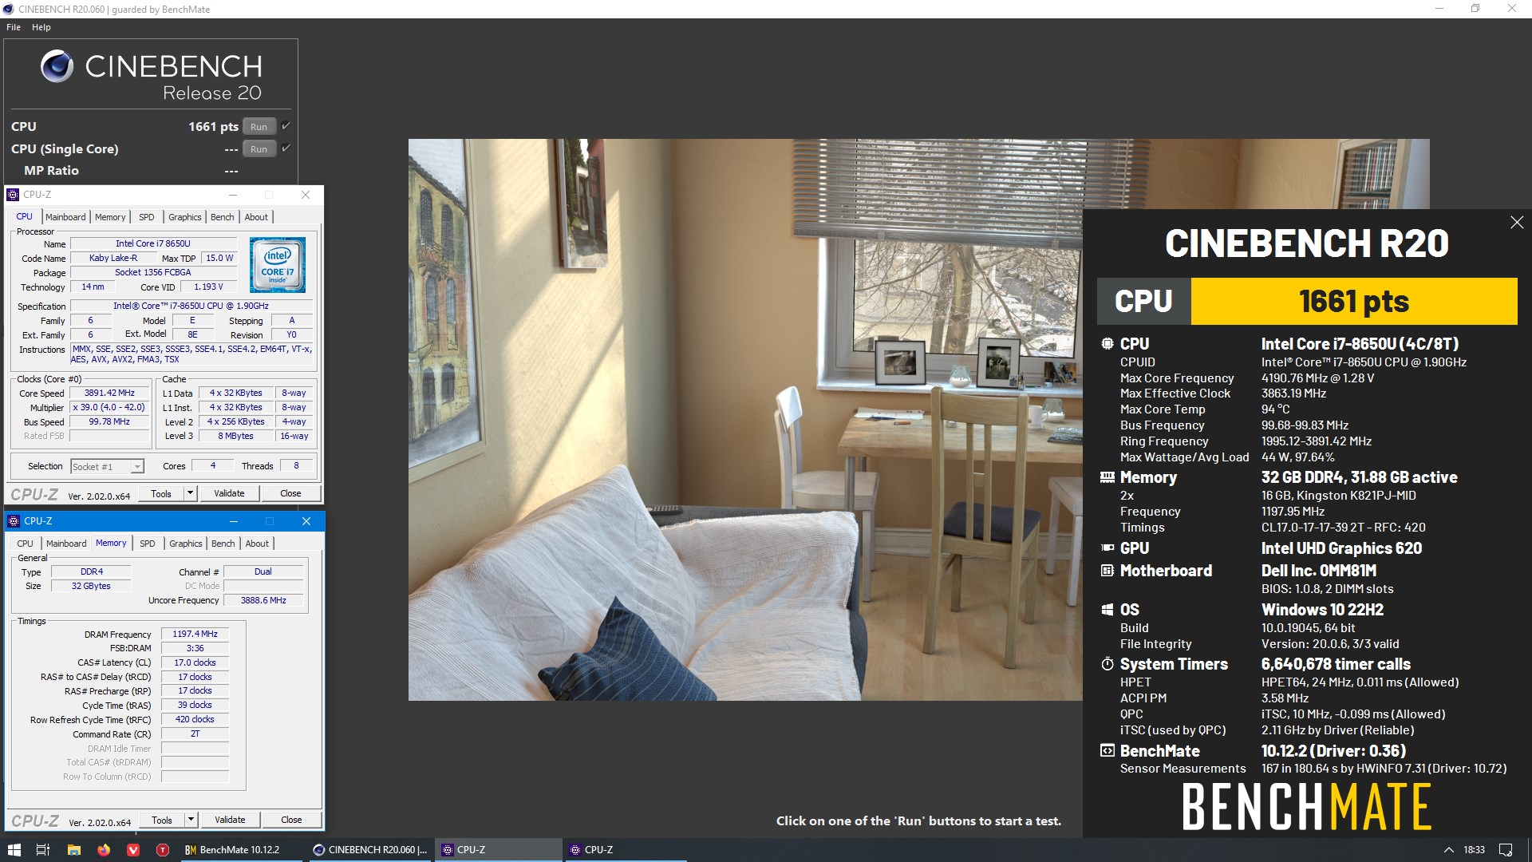Open Mainboard tab in lower CPU-Z

click(66, 544)
